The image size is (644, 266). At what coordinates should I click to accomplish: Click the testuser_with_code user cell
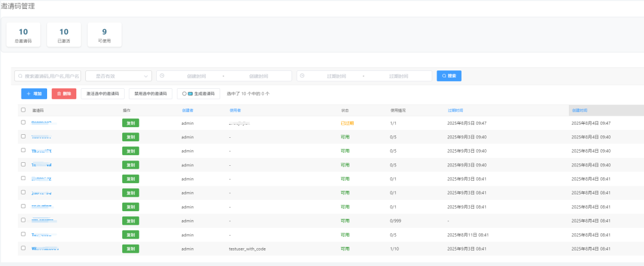pos(247,248)
